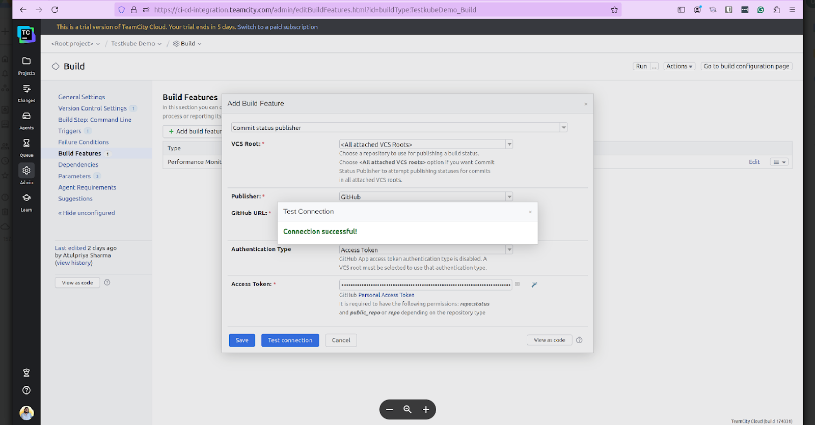Open Suggestions
Screen dimensions: 815x425
tap(75, 199)
